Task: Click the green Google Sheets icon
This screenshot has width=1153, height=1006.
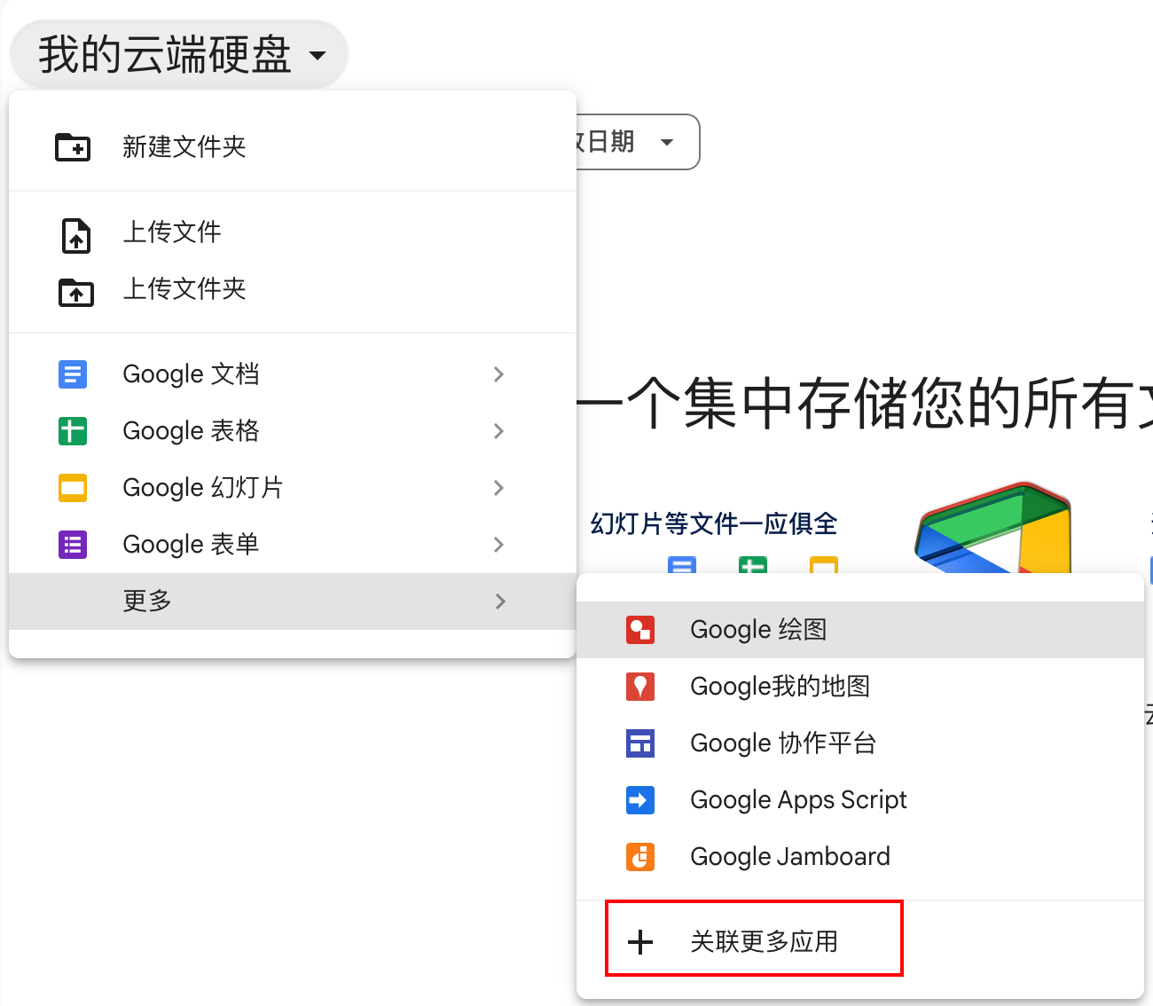Action: coord(73,431)
